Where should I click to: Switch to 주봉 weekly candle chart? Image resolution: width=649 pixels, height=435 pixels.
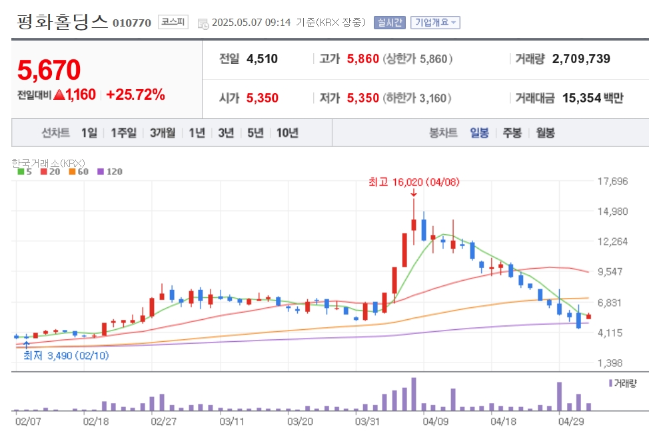(512, 133)
